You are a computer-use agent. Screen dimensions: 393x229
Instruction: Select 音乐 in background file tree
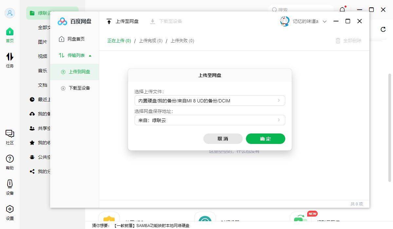43,71
